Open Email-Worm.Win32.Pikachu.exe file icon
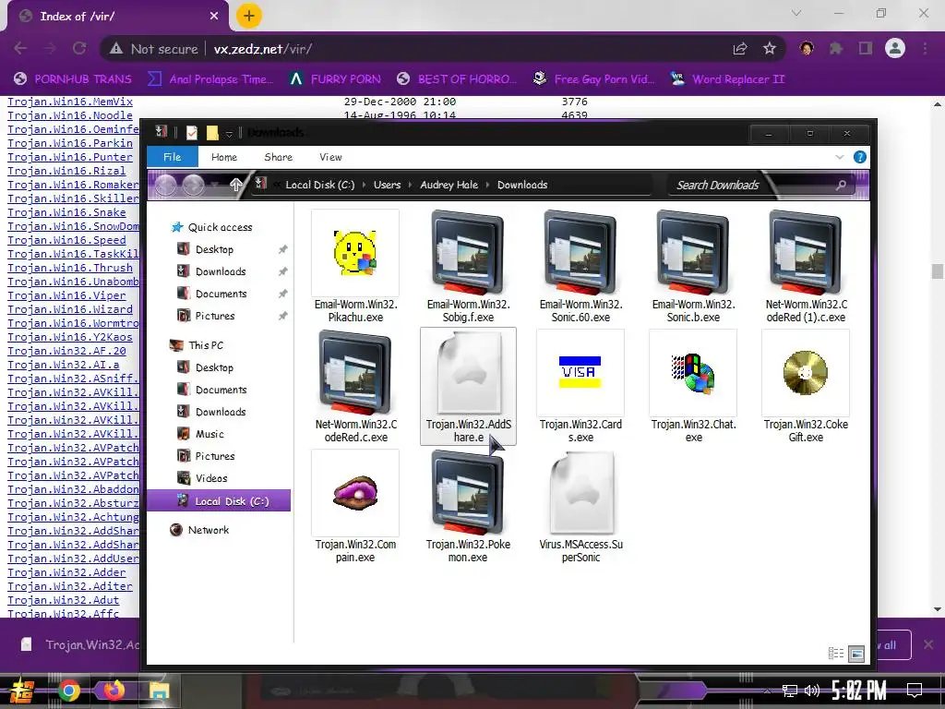945x709 pixels. pyautogui.click(x=355, y=252)
